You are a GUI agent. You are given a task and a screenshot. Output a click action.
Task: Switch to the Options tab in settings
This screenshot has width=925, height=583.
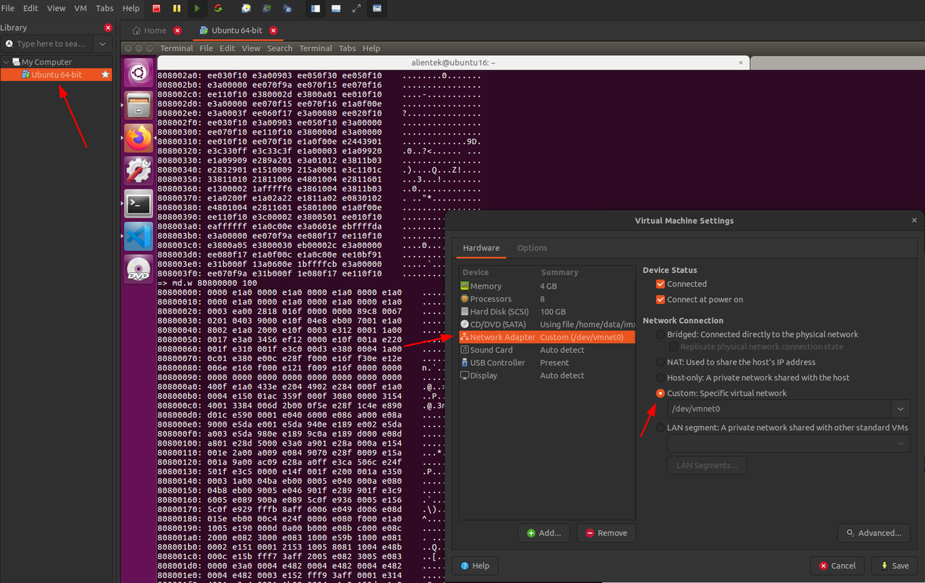click(x=532, y=248)
